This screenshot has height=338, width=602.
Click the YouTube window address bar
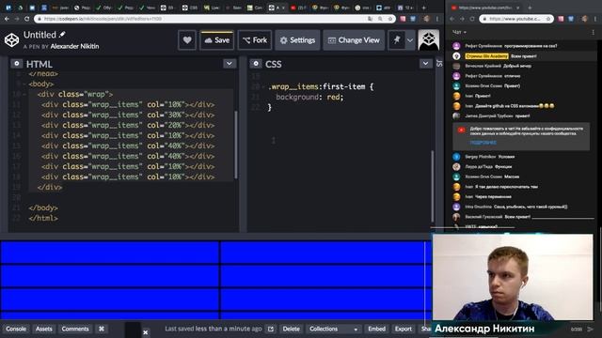[516, 19]
